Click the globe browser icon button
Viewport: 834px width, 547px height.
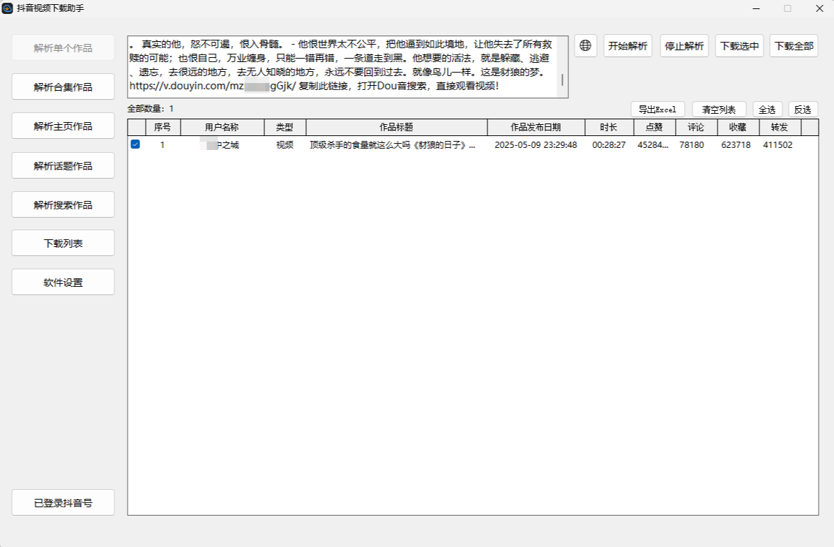tap(585, 46)
